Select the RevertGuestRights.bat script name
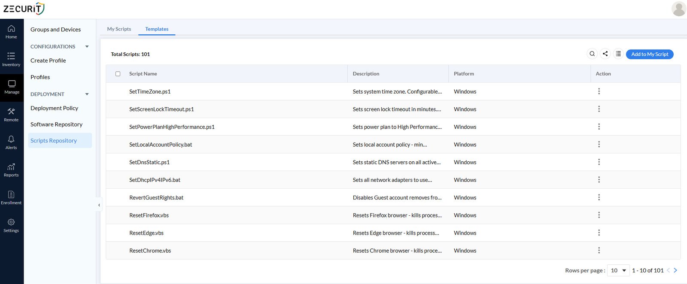Viewport: 687px width, 284px height. [x=156, y=197]
